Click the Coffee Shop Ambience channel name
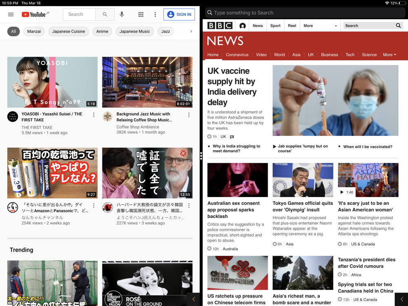The width and height of the screenshot is (408, 306). pyautogui.click(x=137, y=127)
